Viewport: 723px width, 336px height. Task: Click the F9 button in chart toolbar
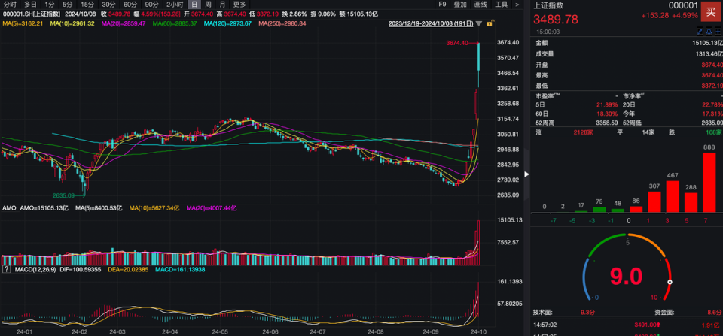[442, 5]
